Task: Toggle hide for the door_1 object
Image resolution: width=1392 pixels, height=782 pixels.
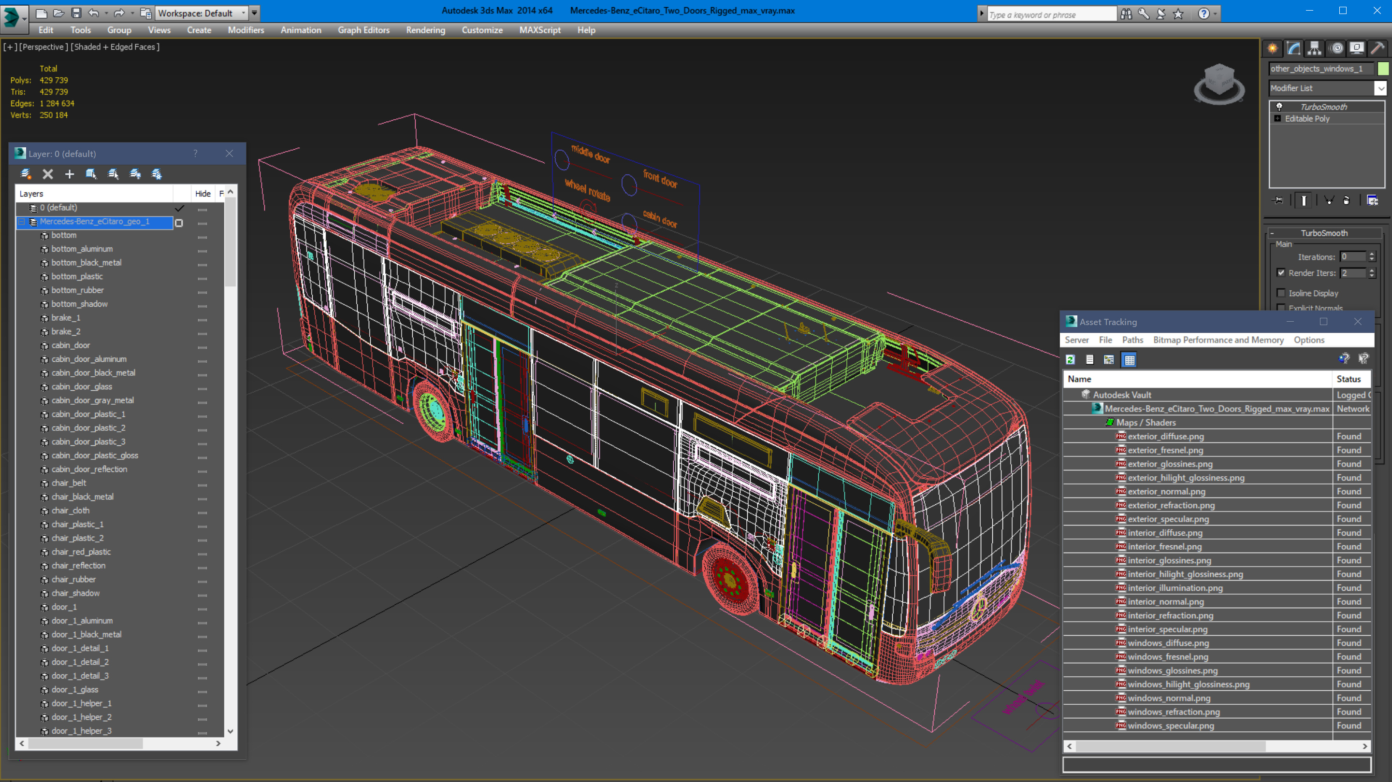Action: tap(203, 609)
